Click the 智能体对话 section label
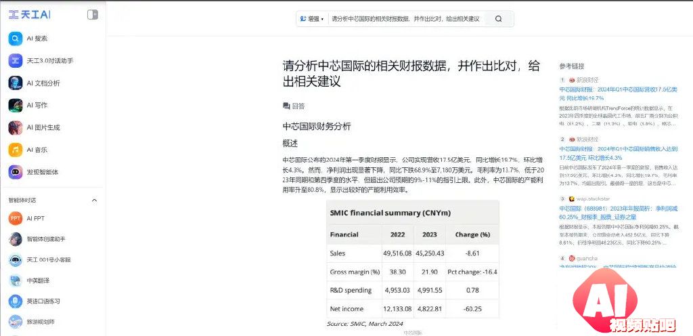The image size is (693, 336). click(x=22, y=201)
